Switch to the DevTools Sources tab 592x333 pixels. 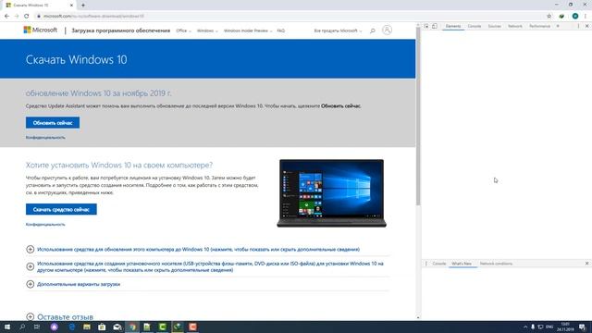pyautogui.click(x=494, y=26)
